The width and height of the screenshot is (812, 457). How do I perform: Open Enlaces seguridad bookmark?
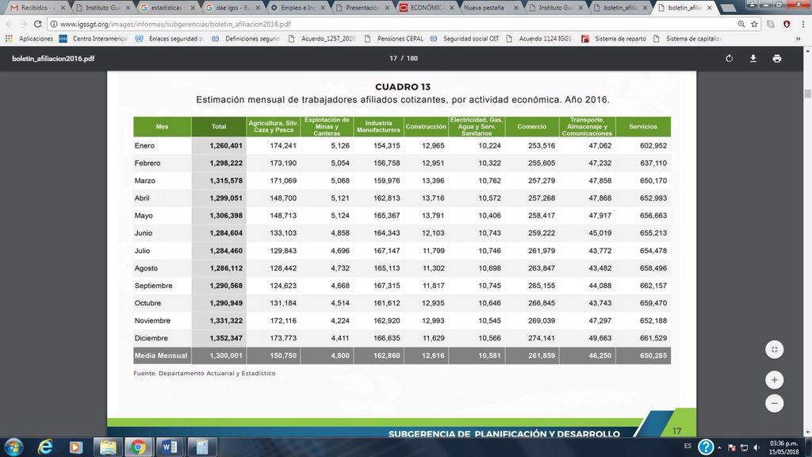coord(170,38)
